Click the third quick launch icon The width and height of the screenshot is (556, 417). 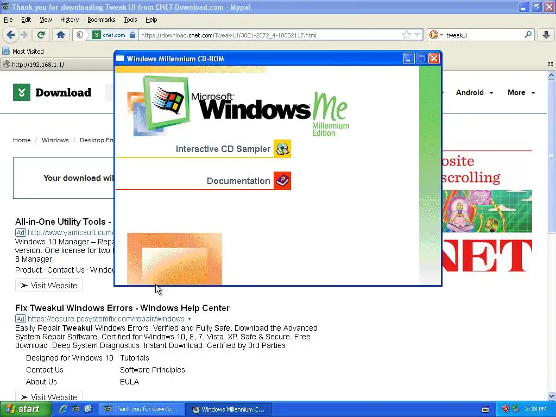pos(88,409)
